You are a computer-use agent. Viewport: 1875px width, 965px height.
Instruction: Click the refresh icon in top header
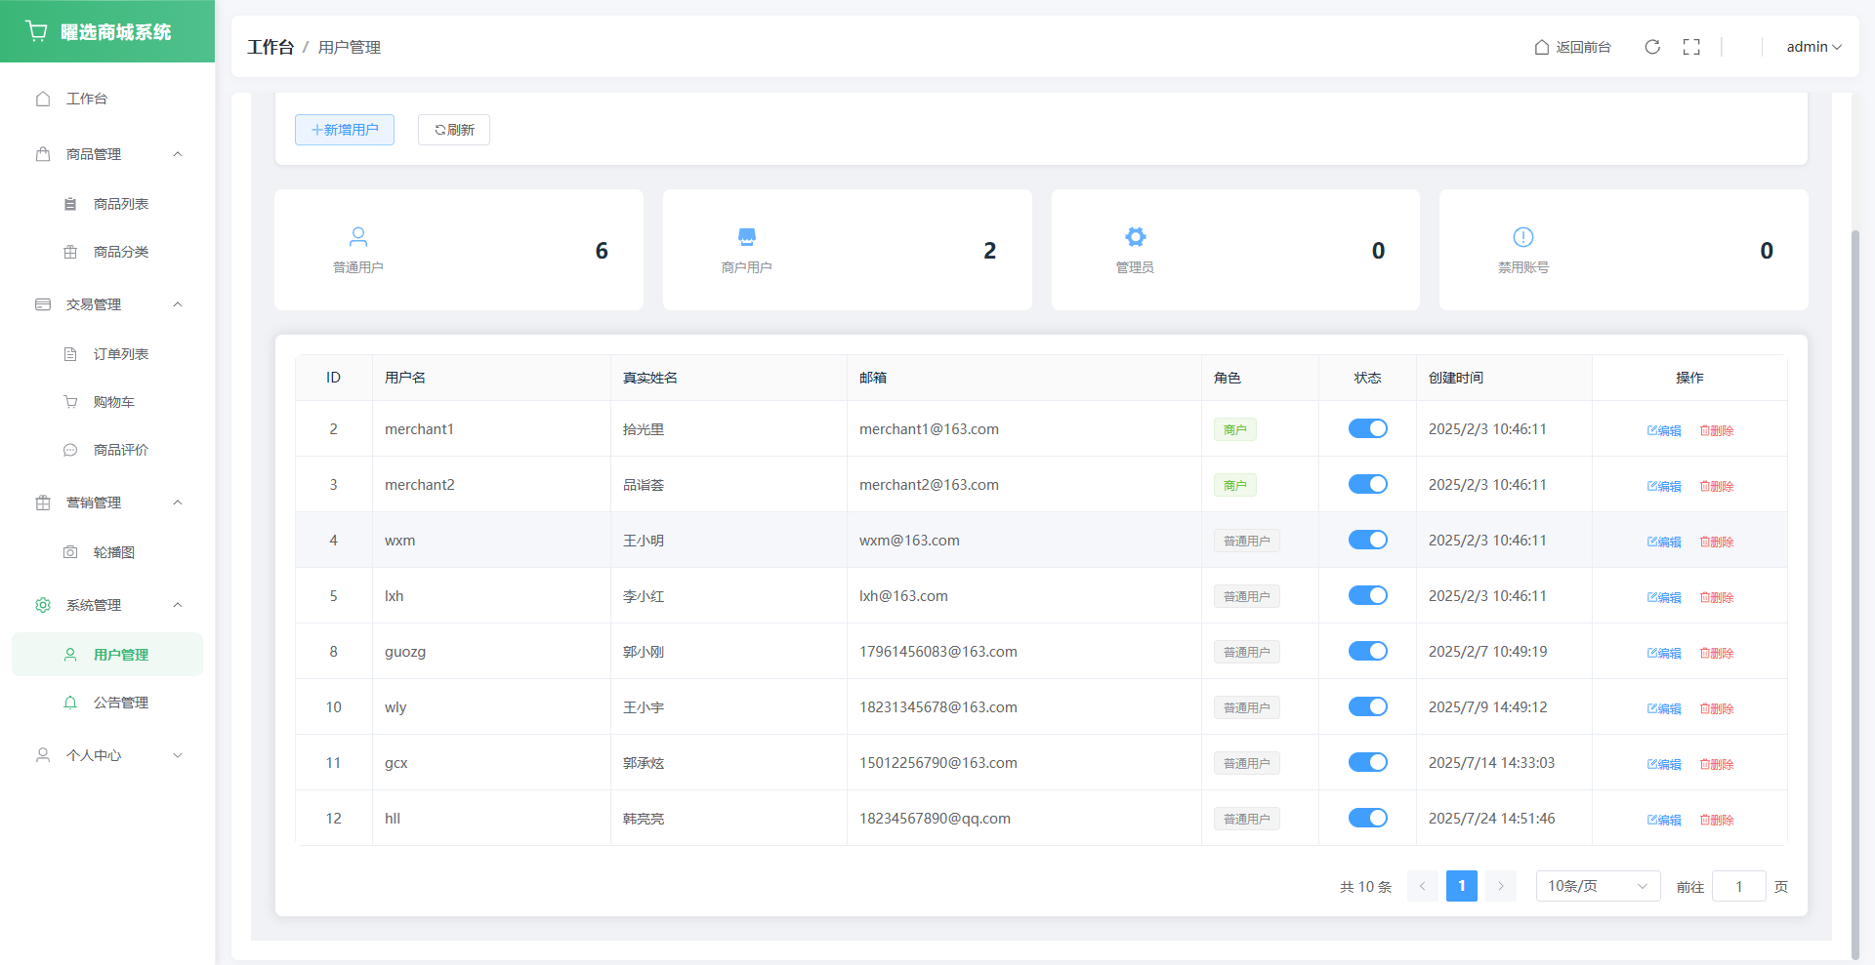(1652, 47)
